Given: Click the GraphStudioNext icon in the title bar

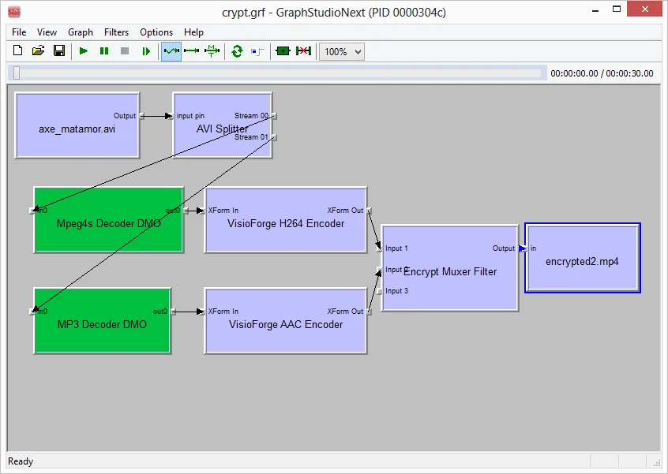Looking at the screenshot, I should tap(13, 11).
